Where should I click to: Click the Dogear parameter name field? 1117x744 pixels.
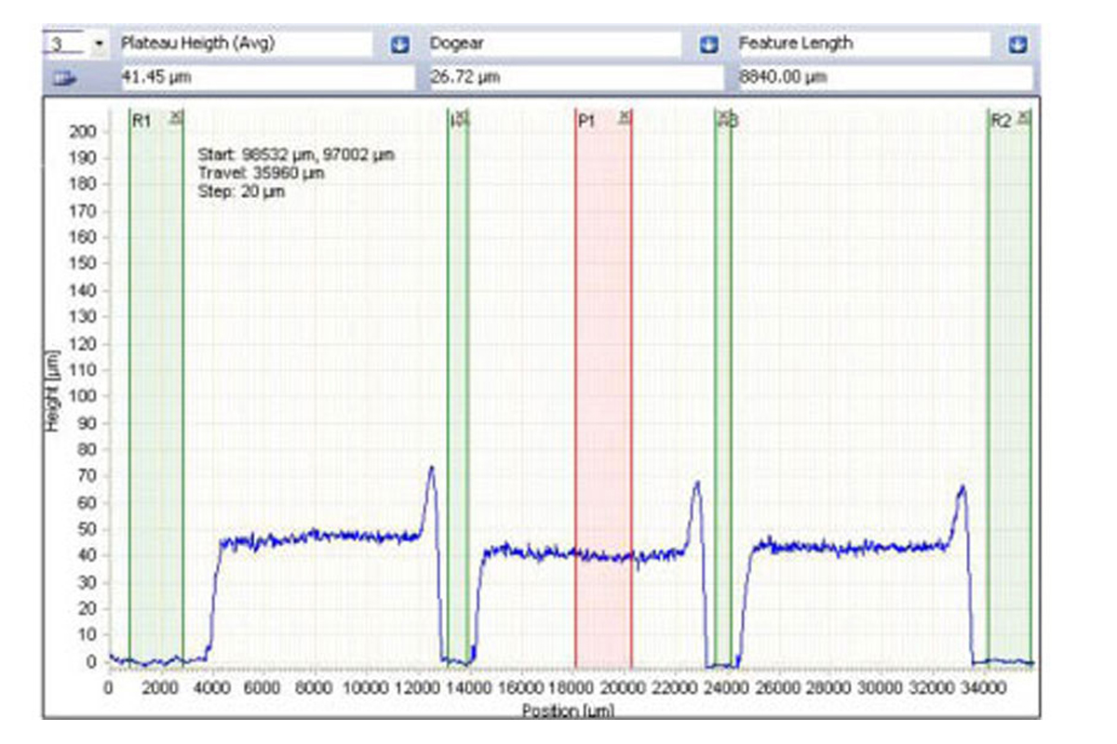click(555, 44)
